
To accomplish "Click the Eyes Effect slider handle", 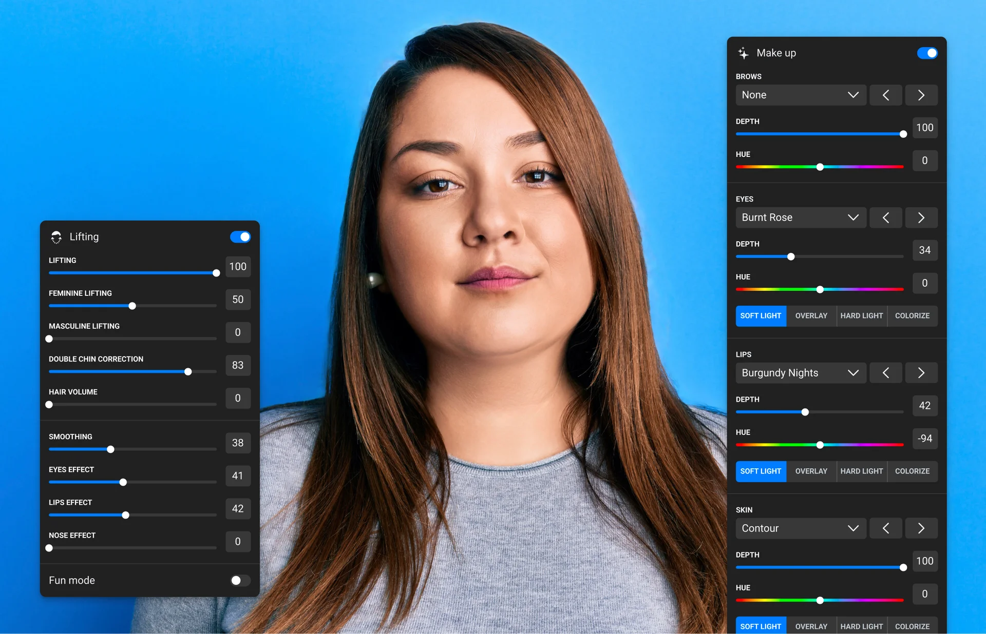I will pos(123,482).
